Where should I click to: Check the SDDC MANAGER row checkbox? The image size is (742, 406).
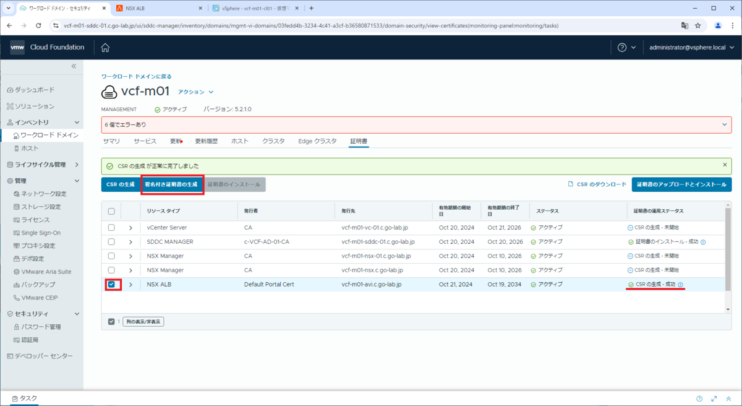click(x=111, y=242)
